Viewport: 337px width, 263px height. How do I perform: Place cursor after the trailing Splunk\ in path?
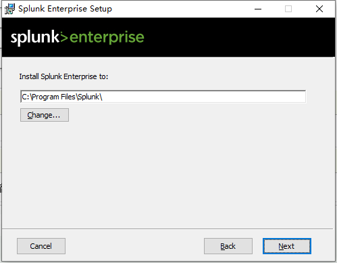click(104, 97)
